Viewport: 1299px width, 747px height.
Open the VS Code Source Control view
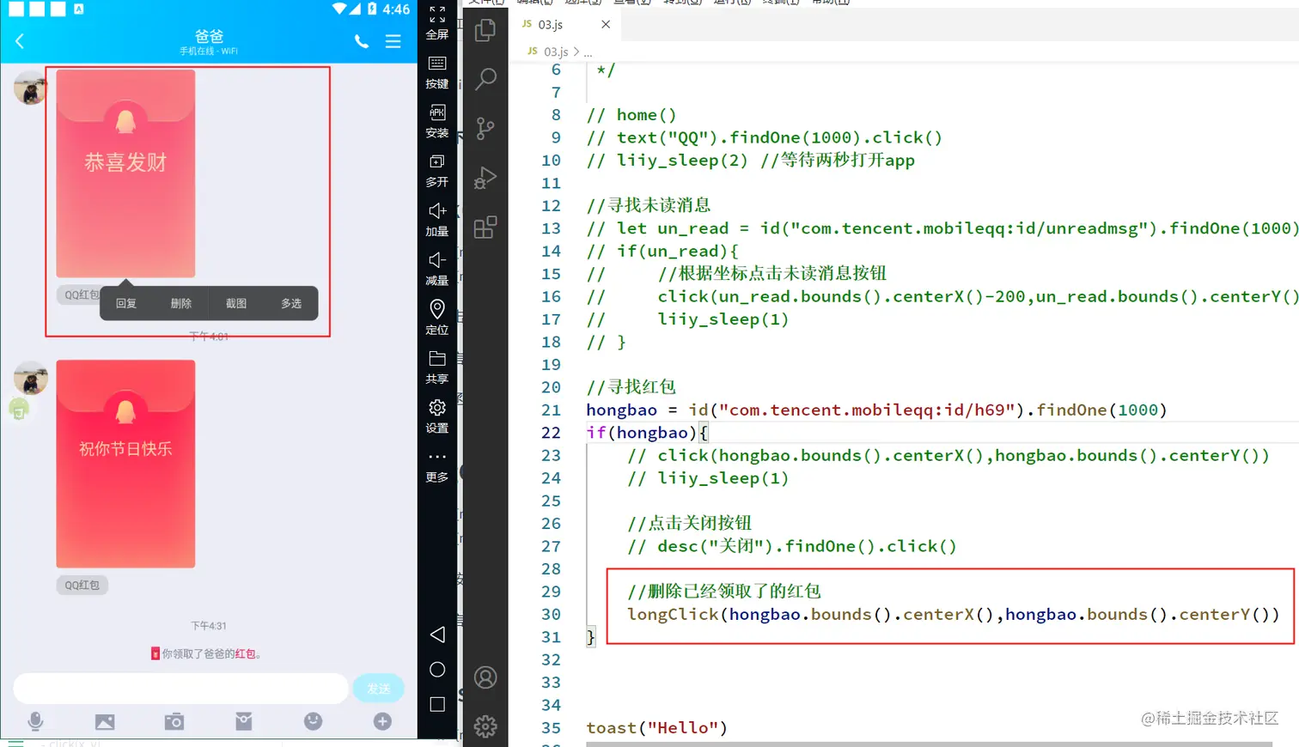485,129
